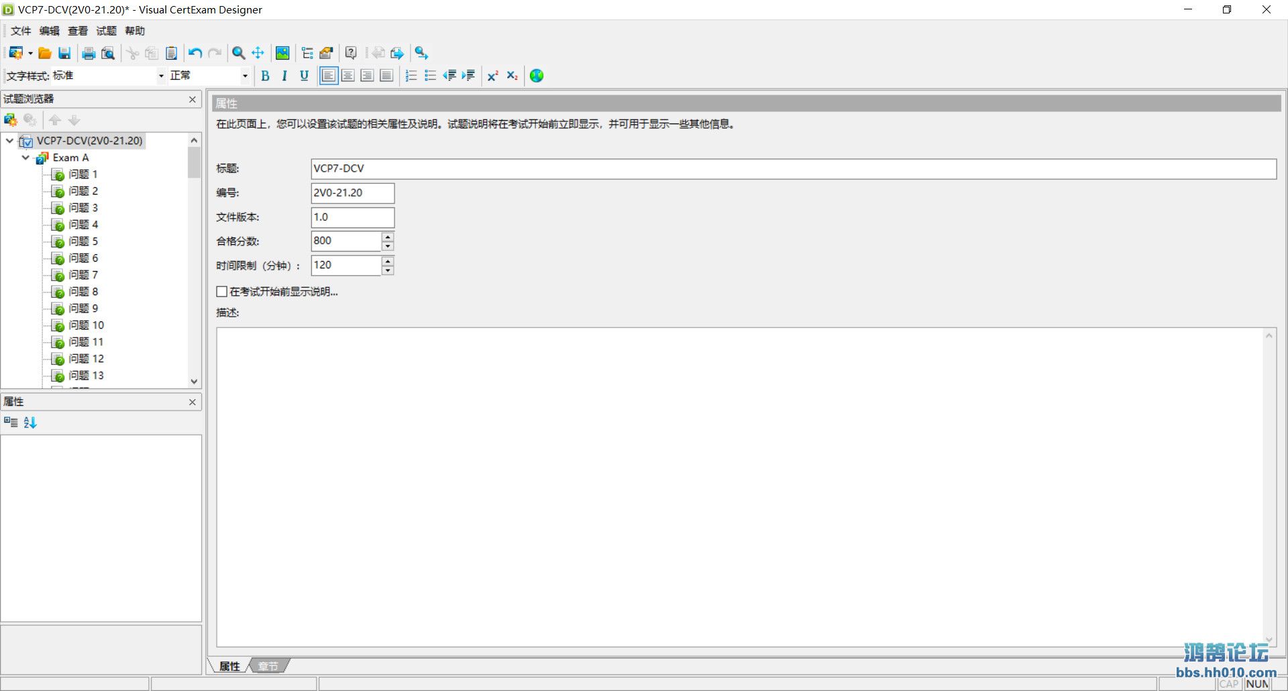Collapse the Exam A tree node
1288x691 pixels.
click(x=25, y=158)
